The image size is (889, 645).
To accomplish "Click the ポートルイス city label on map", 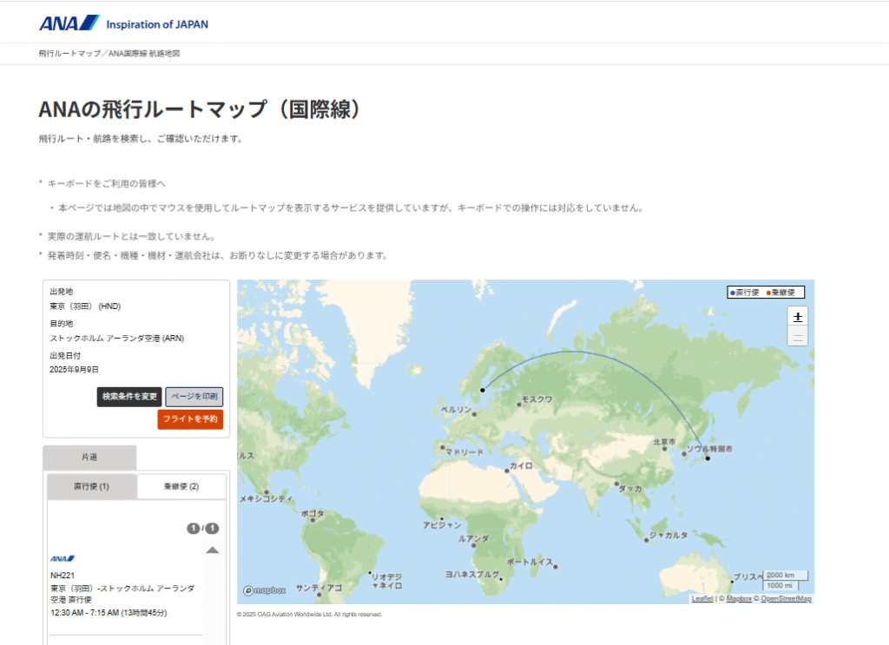I will click(530, 562).
